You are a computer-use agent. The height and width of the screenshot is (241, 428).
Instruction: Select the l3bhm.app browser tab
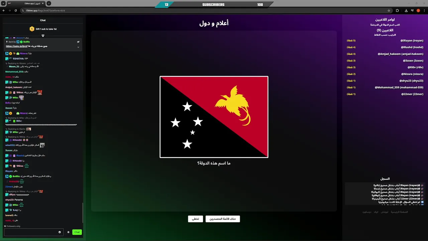(x=26, y=3)
